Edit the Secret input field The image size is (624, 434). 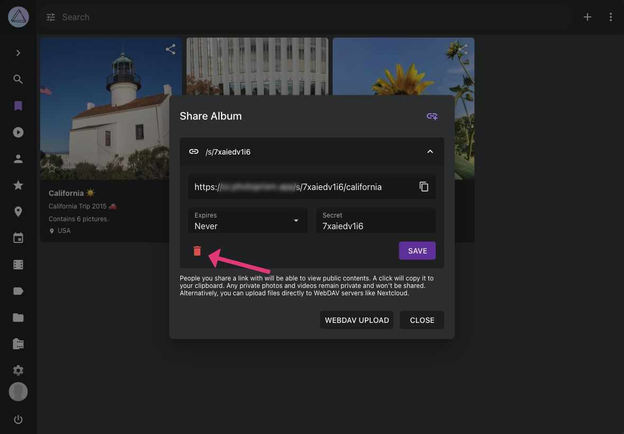(375, 226)
